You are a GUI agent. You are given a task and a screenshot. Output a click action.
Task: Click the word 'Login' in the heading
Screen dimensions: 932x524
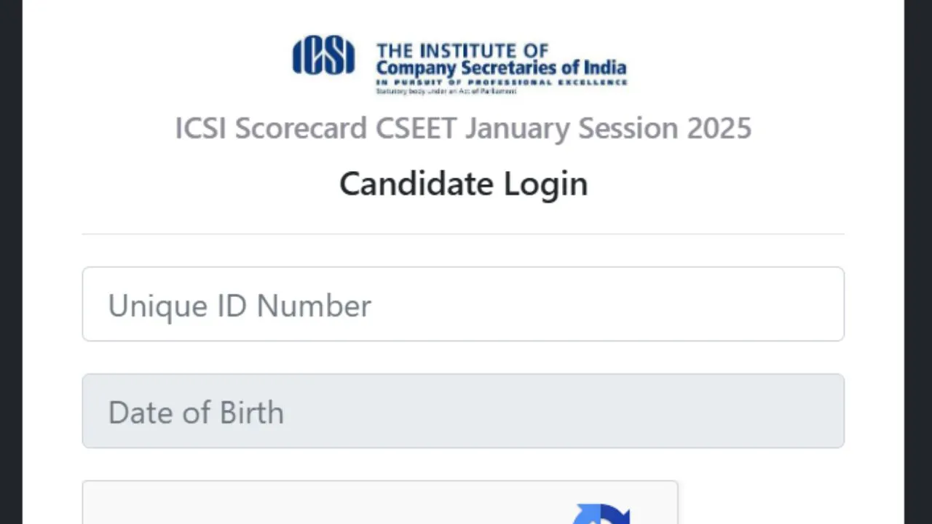[x=545, y=183]
